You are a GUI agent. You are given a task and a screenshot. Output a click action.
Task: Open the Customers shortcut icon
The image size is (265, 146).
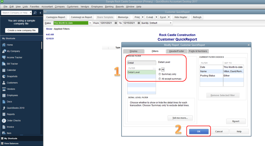click(4, 83)
